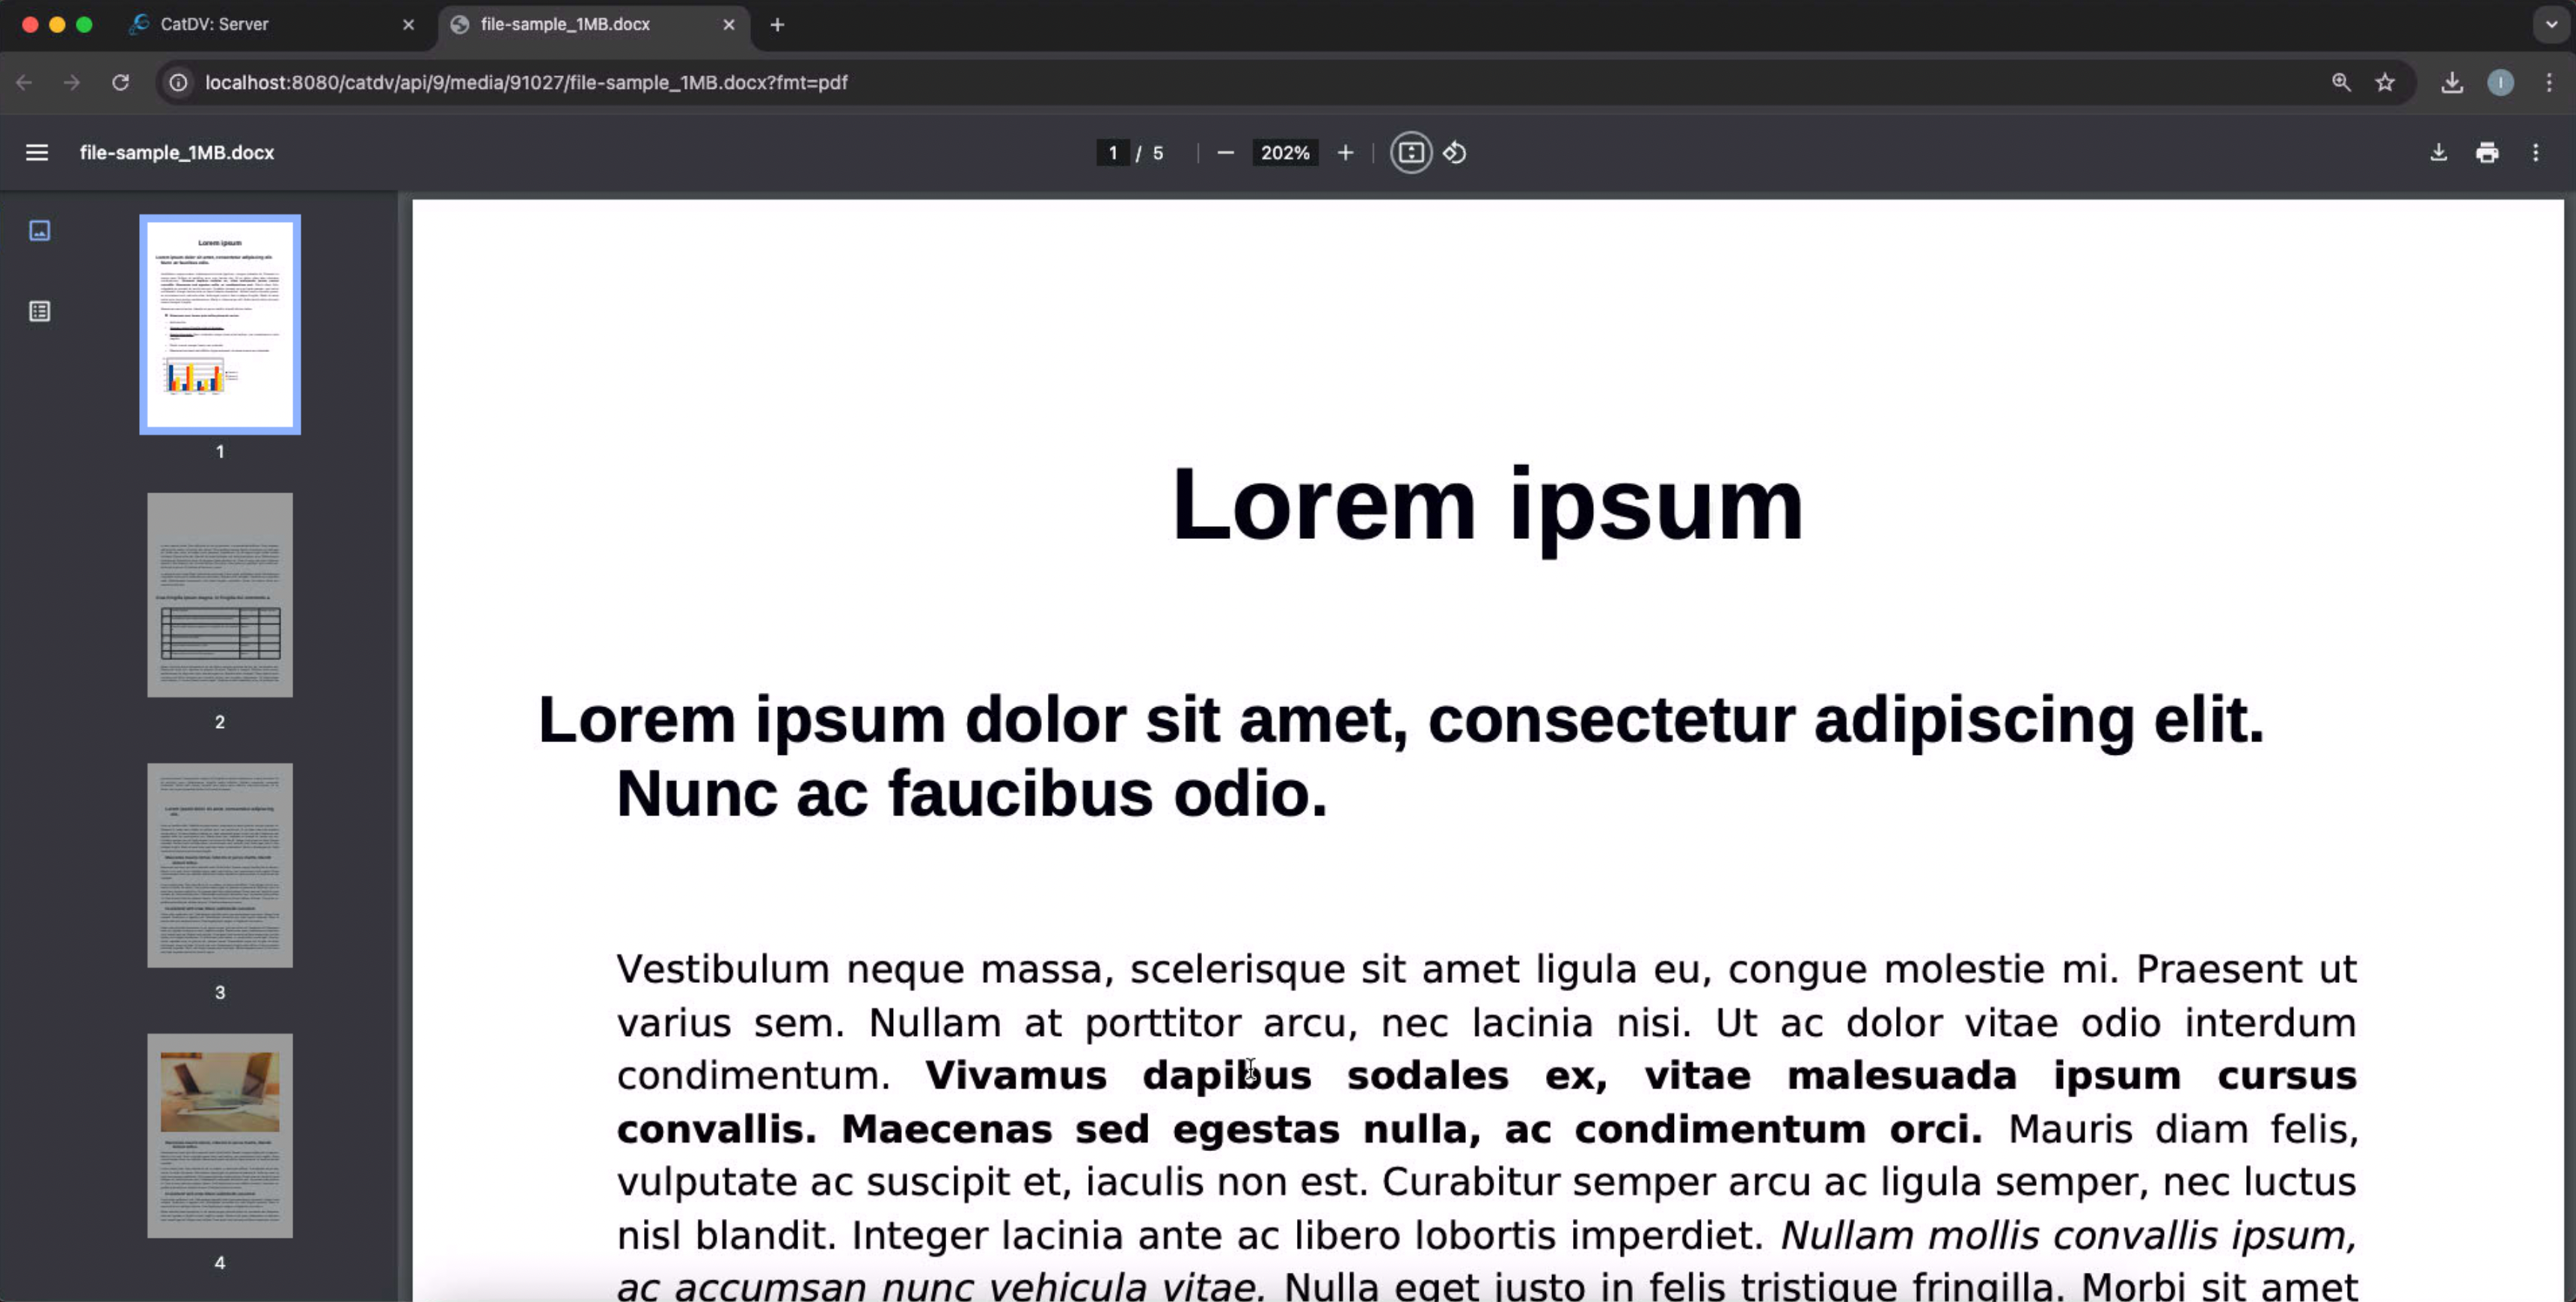2576x1302 pixels.
Task: Jump to page 3 thumbnail
Action: click(220, 866)
